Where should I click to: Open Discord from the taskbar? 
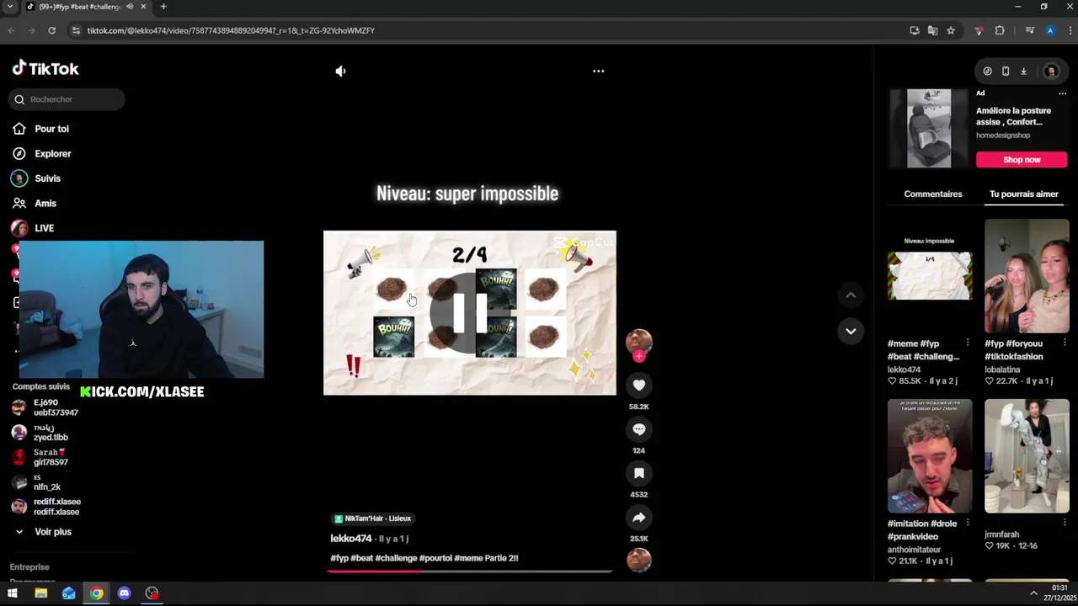pos(125,593)
